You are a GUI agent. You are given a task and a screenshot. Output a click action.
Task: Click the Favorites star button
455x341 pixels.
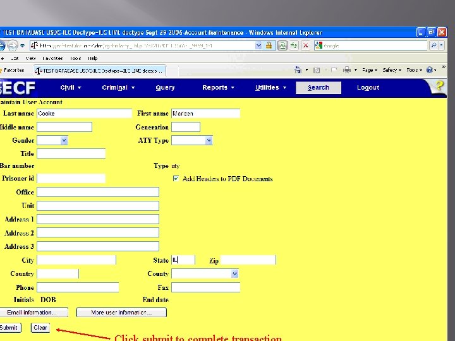point(13,70)
